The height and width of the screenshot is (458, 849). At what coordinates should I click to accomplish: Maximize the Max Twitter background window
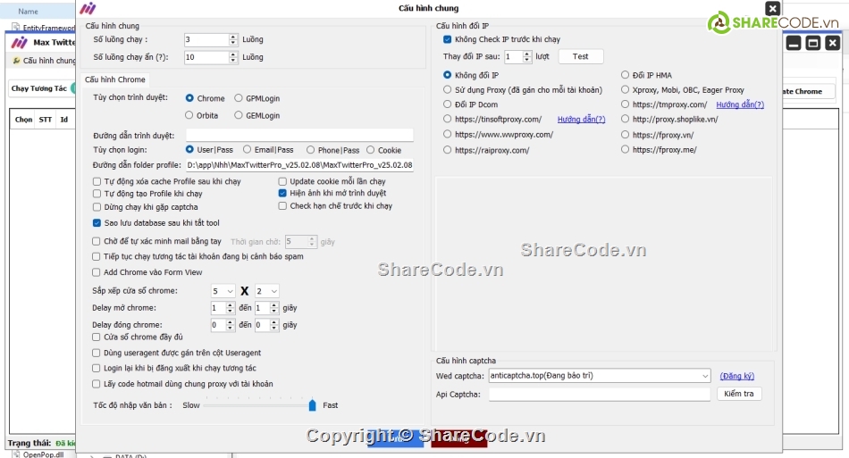coord(813,43)
